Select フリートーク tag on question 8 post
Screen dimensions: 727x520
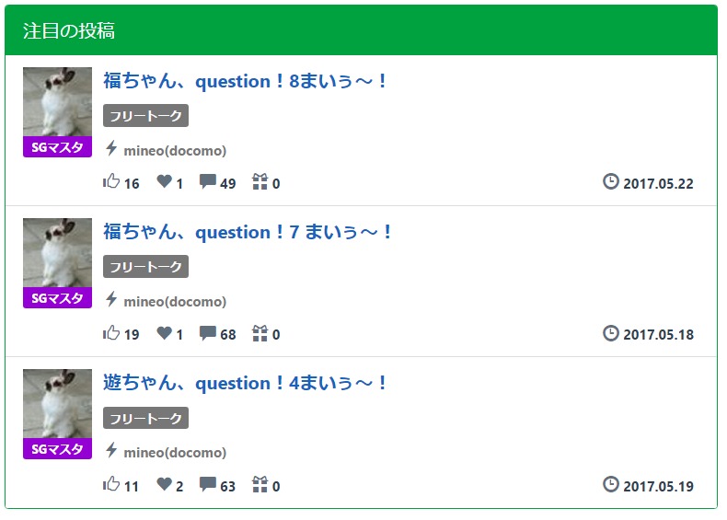pos(145,116)
